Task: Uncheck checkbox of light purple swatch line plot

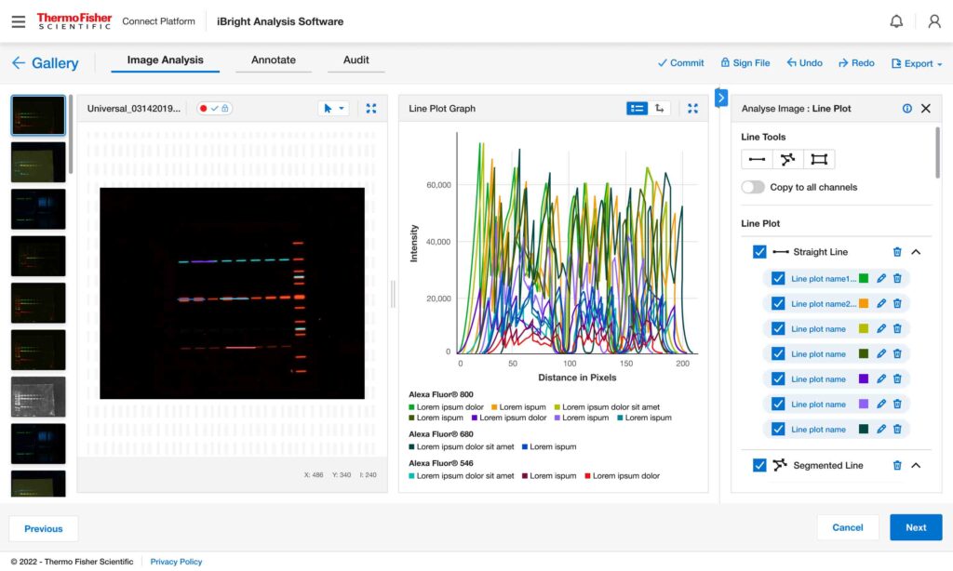Action: [778, 404]
